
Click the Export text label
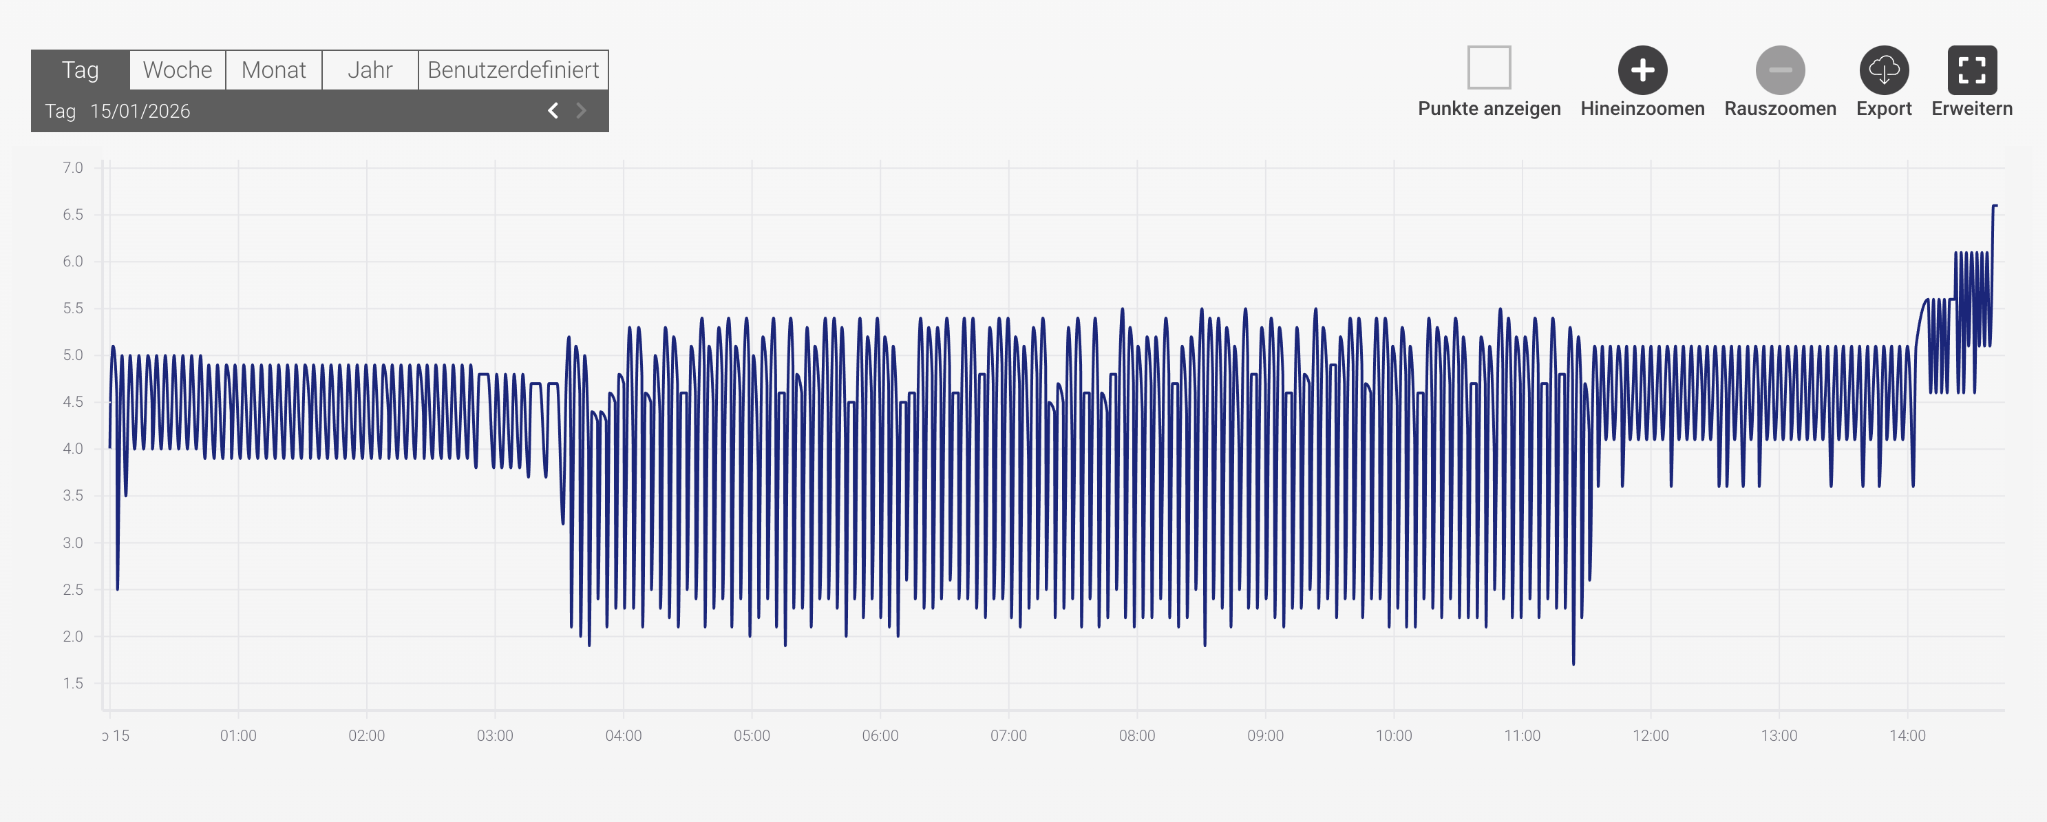pyautogui.click(x=1883, y=109)
